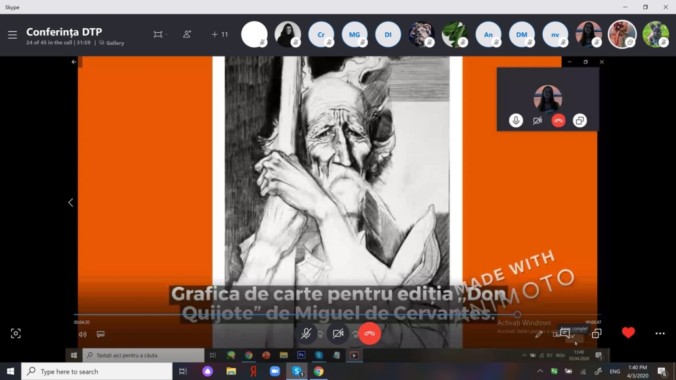Open the Skype hamburger menu
676x380 pixels.
12,35
